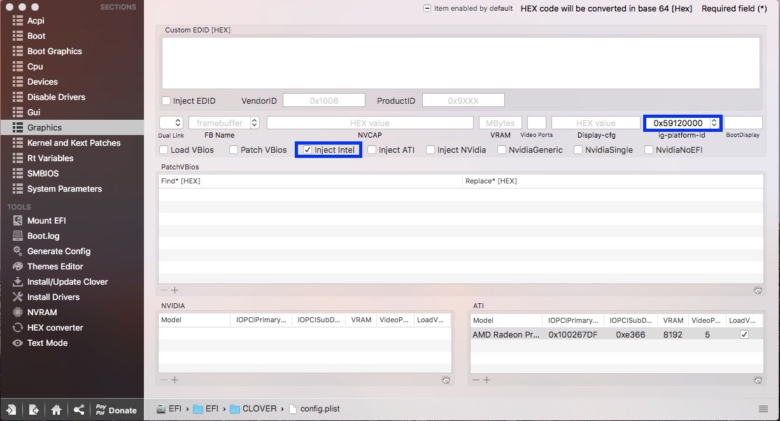The width and height of the screenshot is (780, 421).
Task: Click the BootDisplay field
Action: click(x=743, y=123)
